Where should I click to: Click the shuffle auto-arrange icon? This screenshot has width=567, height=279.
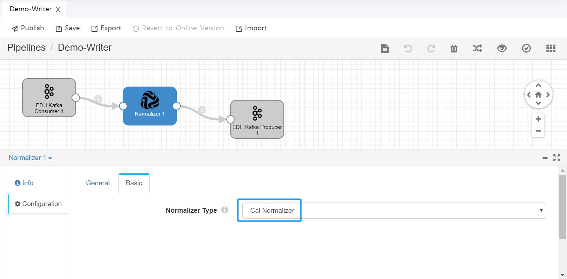[477, 49]
